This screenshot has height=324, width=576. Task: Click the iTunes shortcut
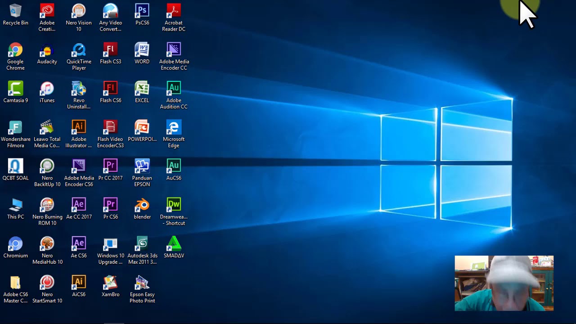(x=47, y=88)
